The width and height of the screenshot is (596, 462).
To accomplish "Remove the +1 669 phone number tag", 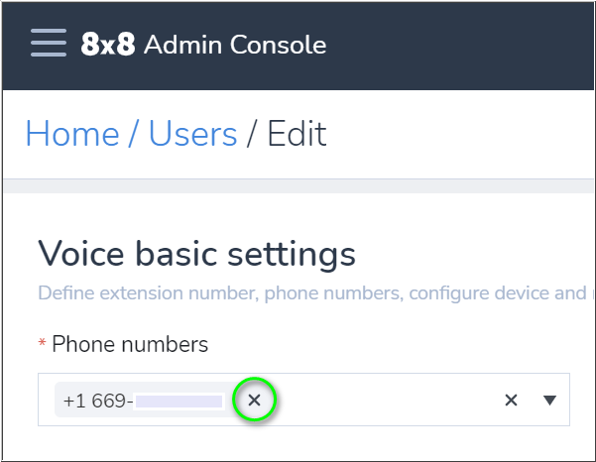I will point(254,400).
